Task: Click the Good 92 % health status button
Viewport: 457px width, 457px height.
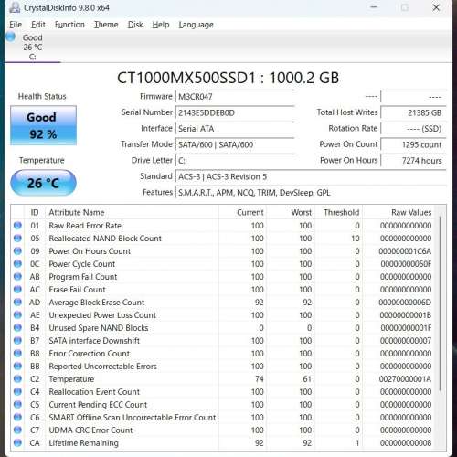Action: 43,125
